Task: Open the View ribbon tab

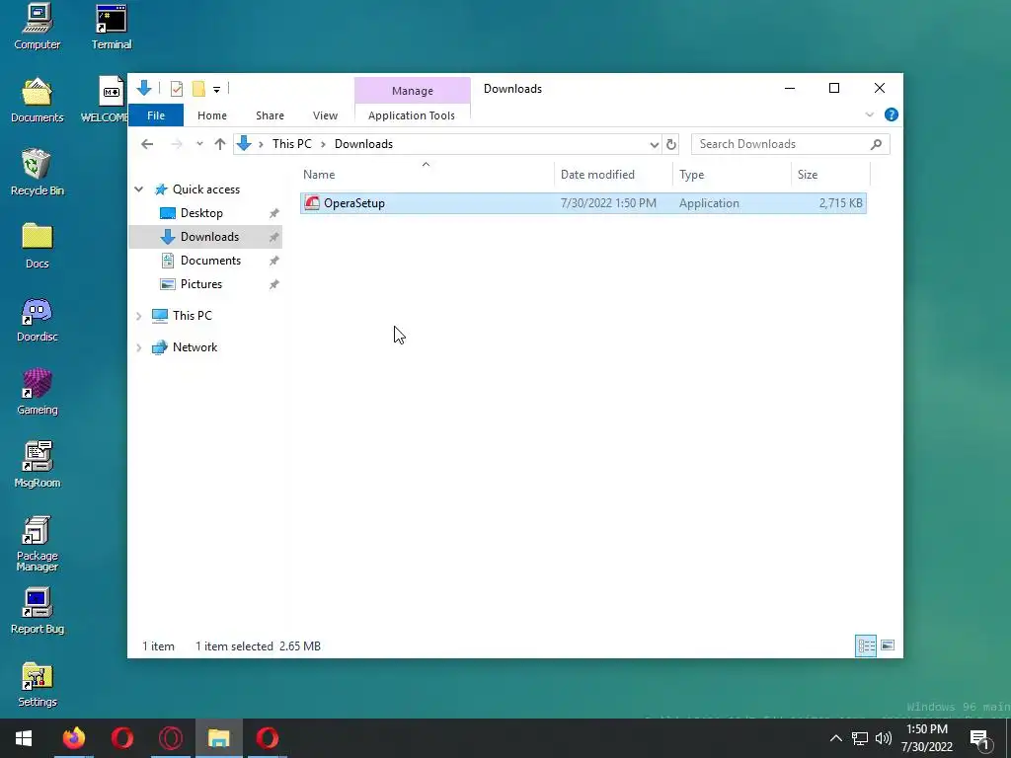Action: click(x=325, y=115)
